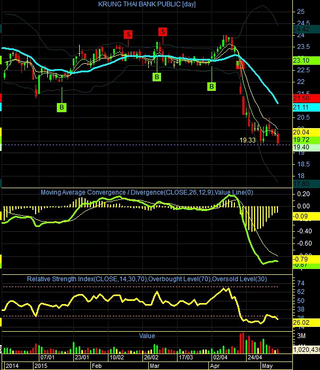The image size is (320, 370).
Task: Select the red S sell marker in February
Action: tap(128, 35)
